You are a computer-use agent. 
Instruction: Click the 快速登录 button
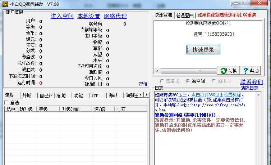(203, 50)
